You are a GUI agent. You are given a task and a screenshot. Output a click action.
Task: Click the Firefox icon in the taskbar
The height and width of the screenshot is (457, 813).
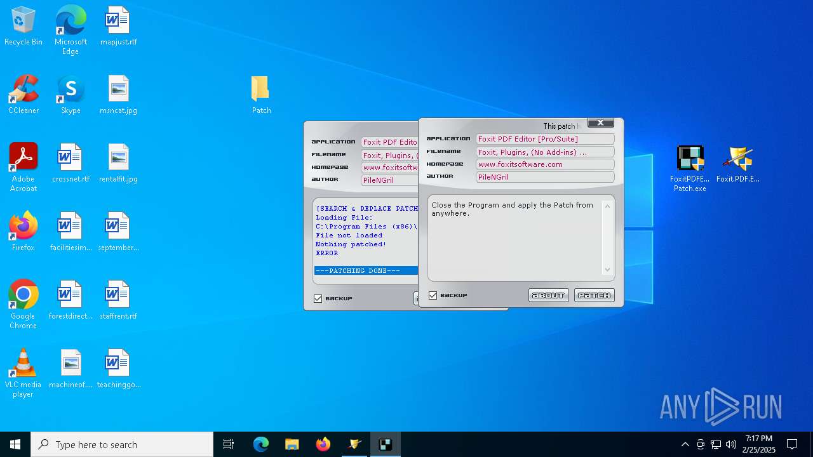[323, 444]
